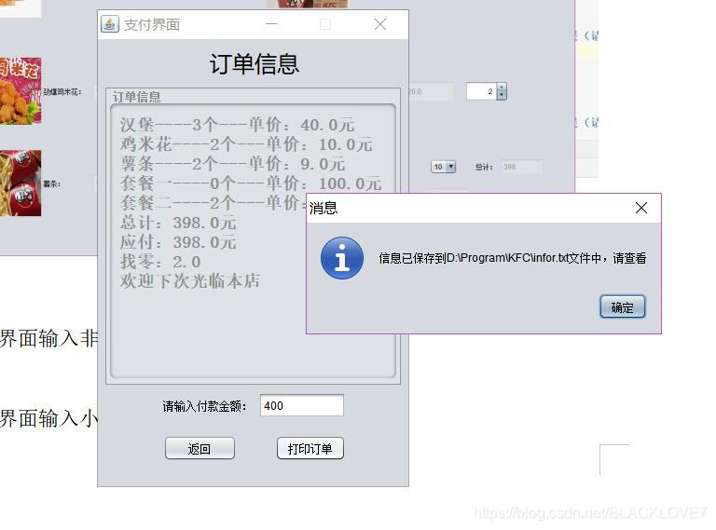This screenshot has height=530, width=716.
Task: Click the popcorn chicken thumbnail in background window
Action: 21,90
